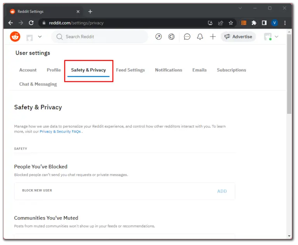Go to the Chat & Messaging tab
The width and height of the screenshot is (298, 245).
(38, 84)
